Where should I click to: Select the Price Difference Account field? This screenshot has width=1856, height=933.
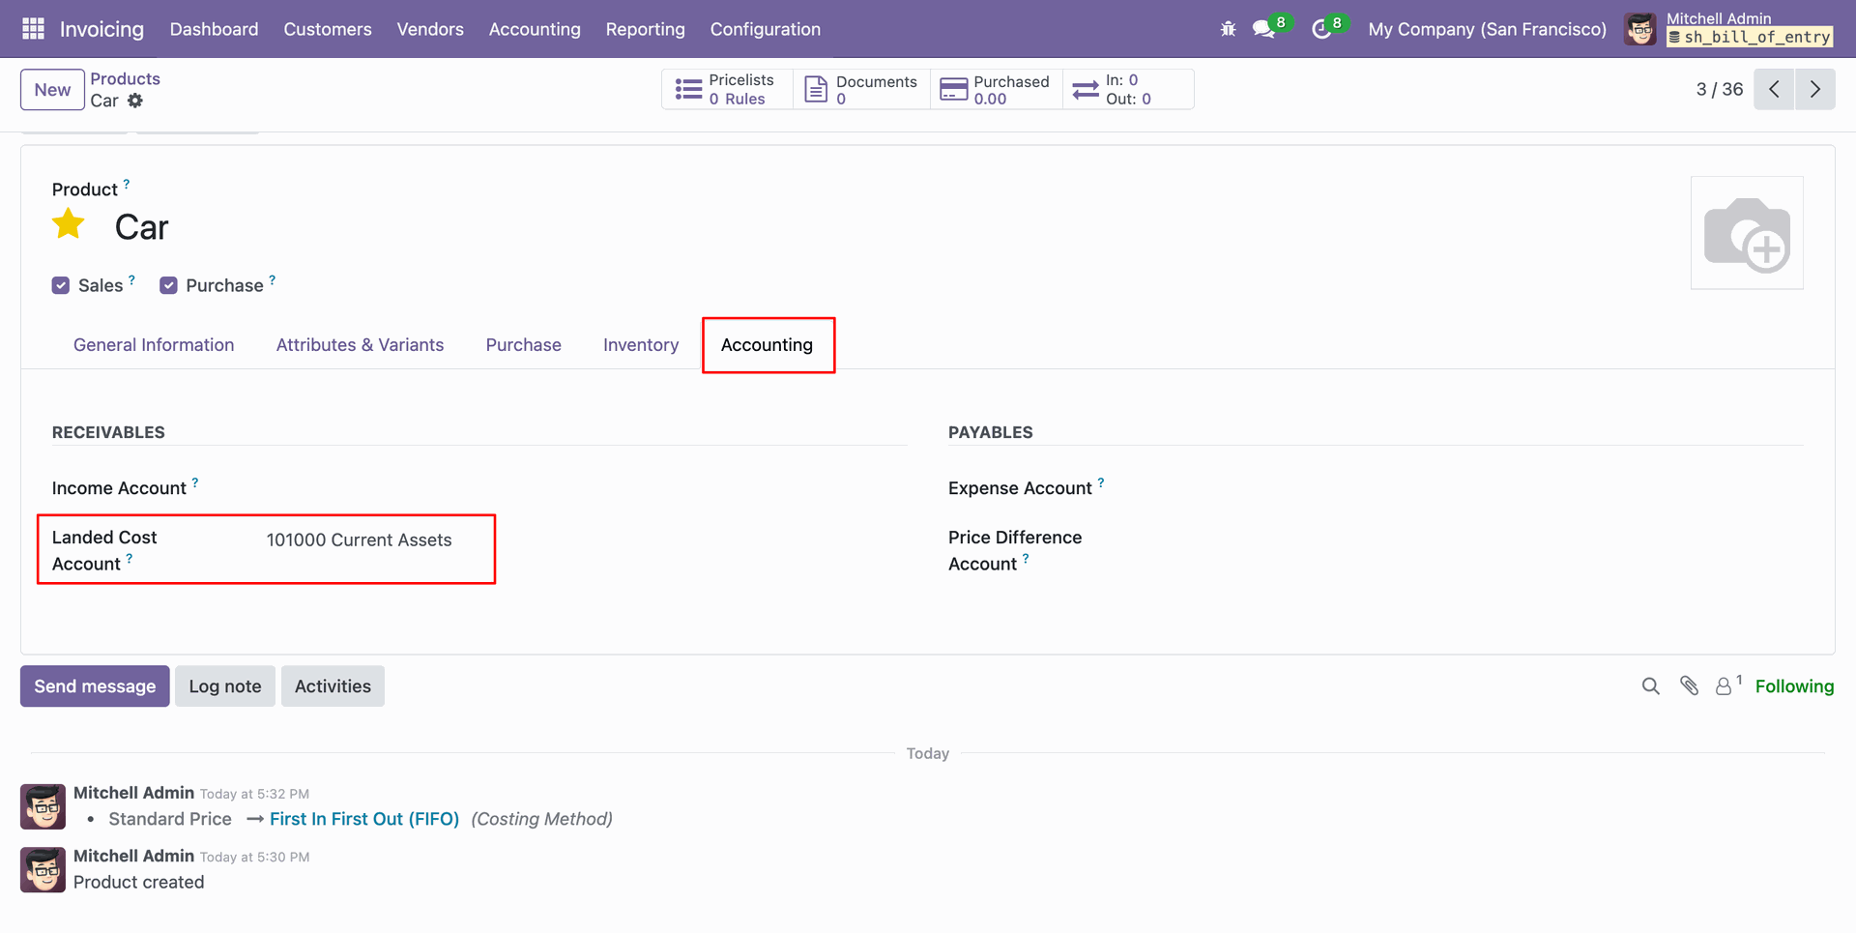pos(1482,539)
